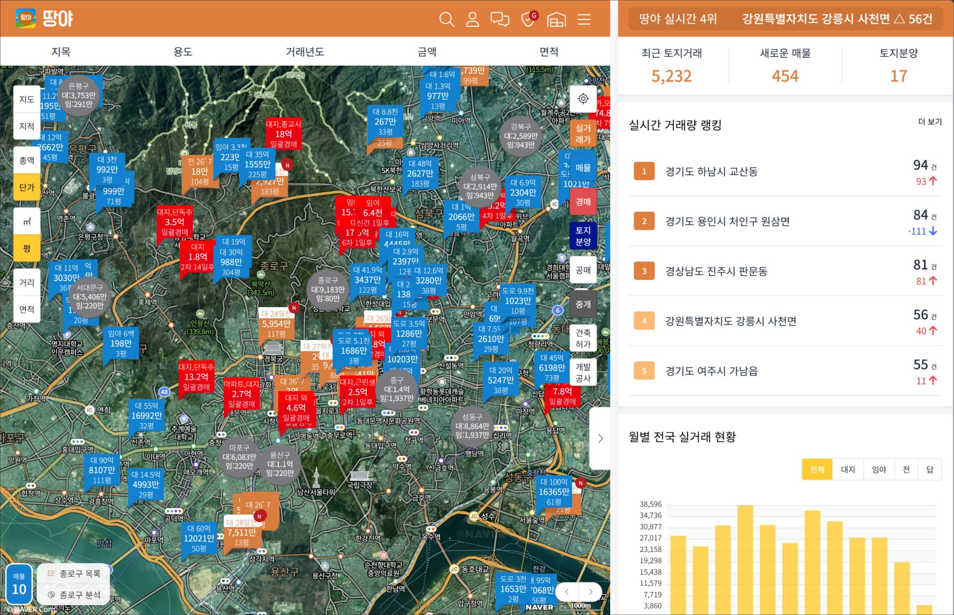954x615 pixels.
Task: Click 더 보기 ranking link
Action: pyautogui.click(x=930, y=122)
